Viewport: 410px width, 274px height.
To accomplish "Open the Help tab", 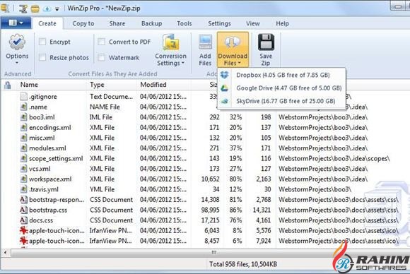I will pos(282,23).
